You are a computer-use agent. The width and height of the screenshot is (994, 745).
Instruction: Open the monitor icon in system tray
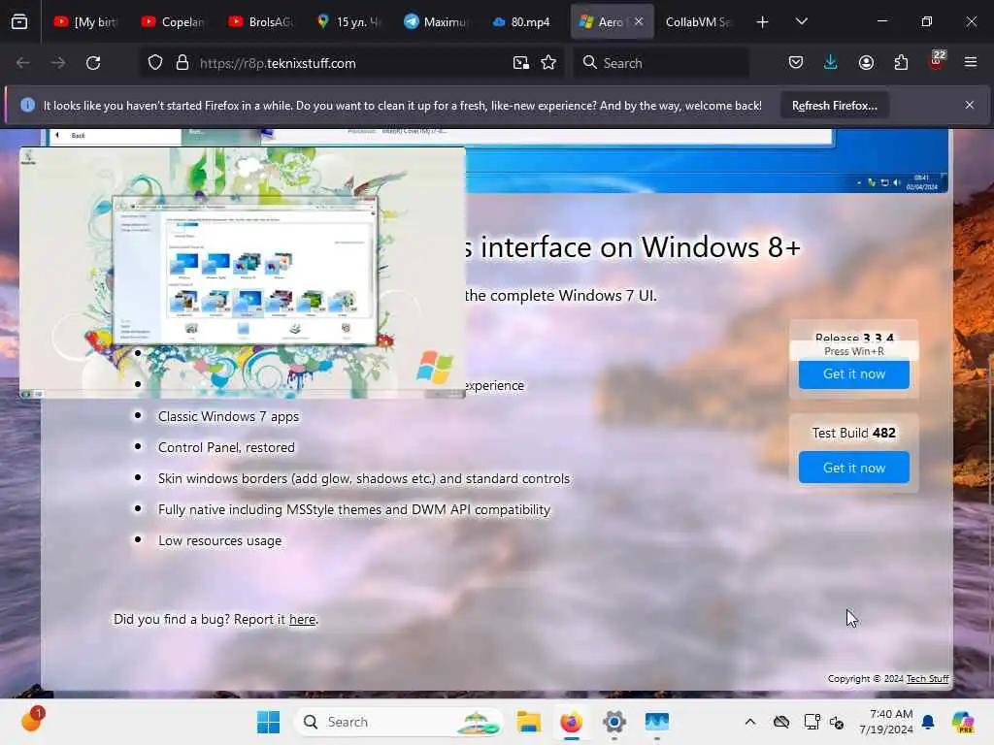pos(812,722)
